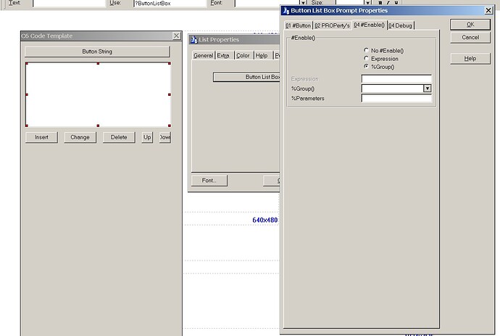Click the Text input field in the top toolbar

[69, 3]
